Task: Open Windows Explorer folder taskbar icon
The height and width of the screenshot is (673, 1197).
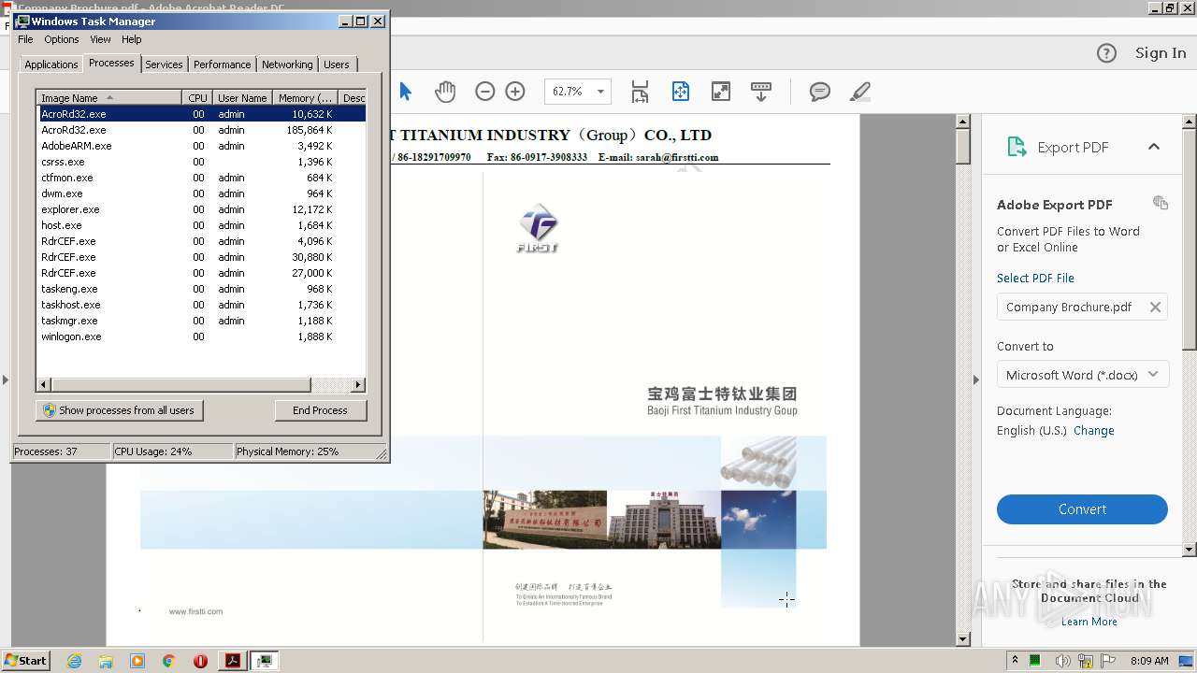Action: coord(106,661)
